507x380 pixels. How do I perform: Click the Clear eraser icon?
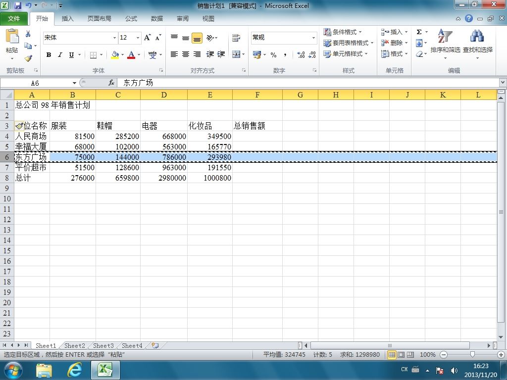click(x=419, y=53)
